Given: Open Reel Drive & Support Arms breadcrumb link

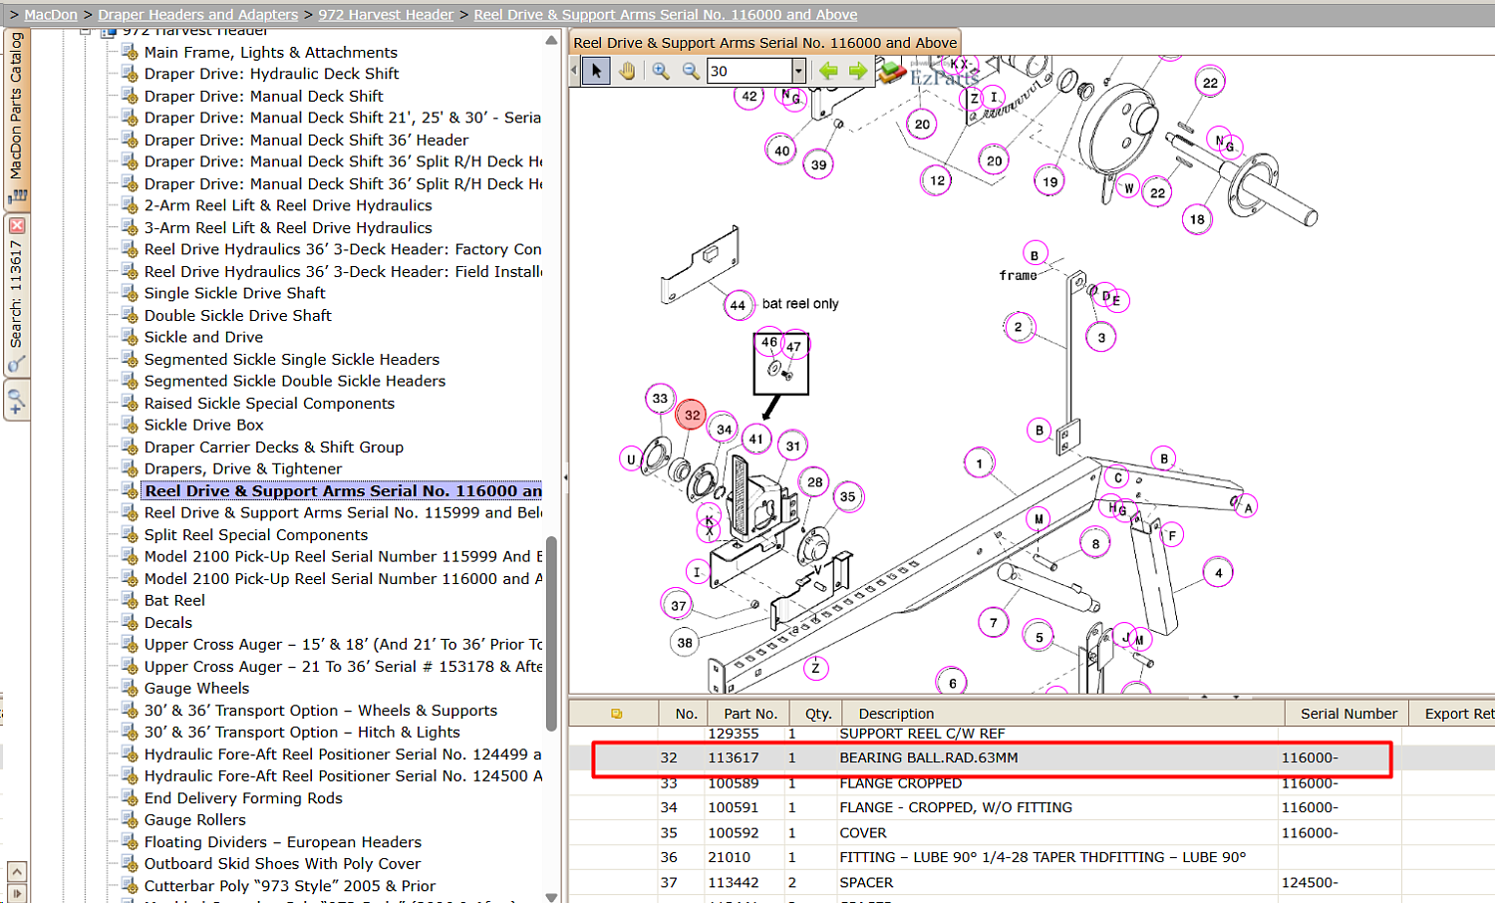Looking at the screenshot, I should (x=666, y=15).
